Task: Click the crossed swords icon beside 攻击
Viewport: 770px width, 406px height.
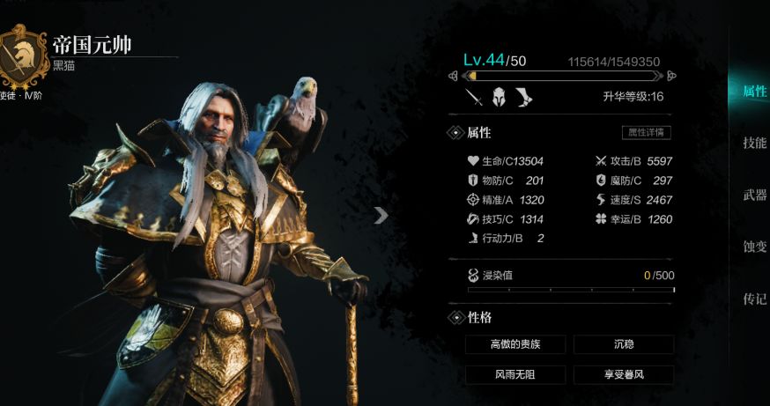Action: pos(601,160)
